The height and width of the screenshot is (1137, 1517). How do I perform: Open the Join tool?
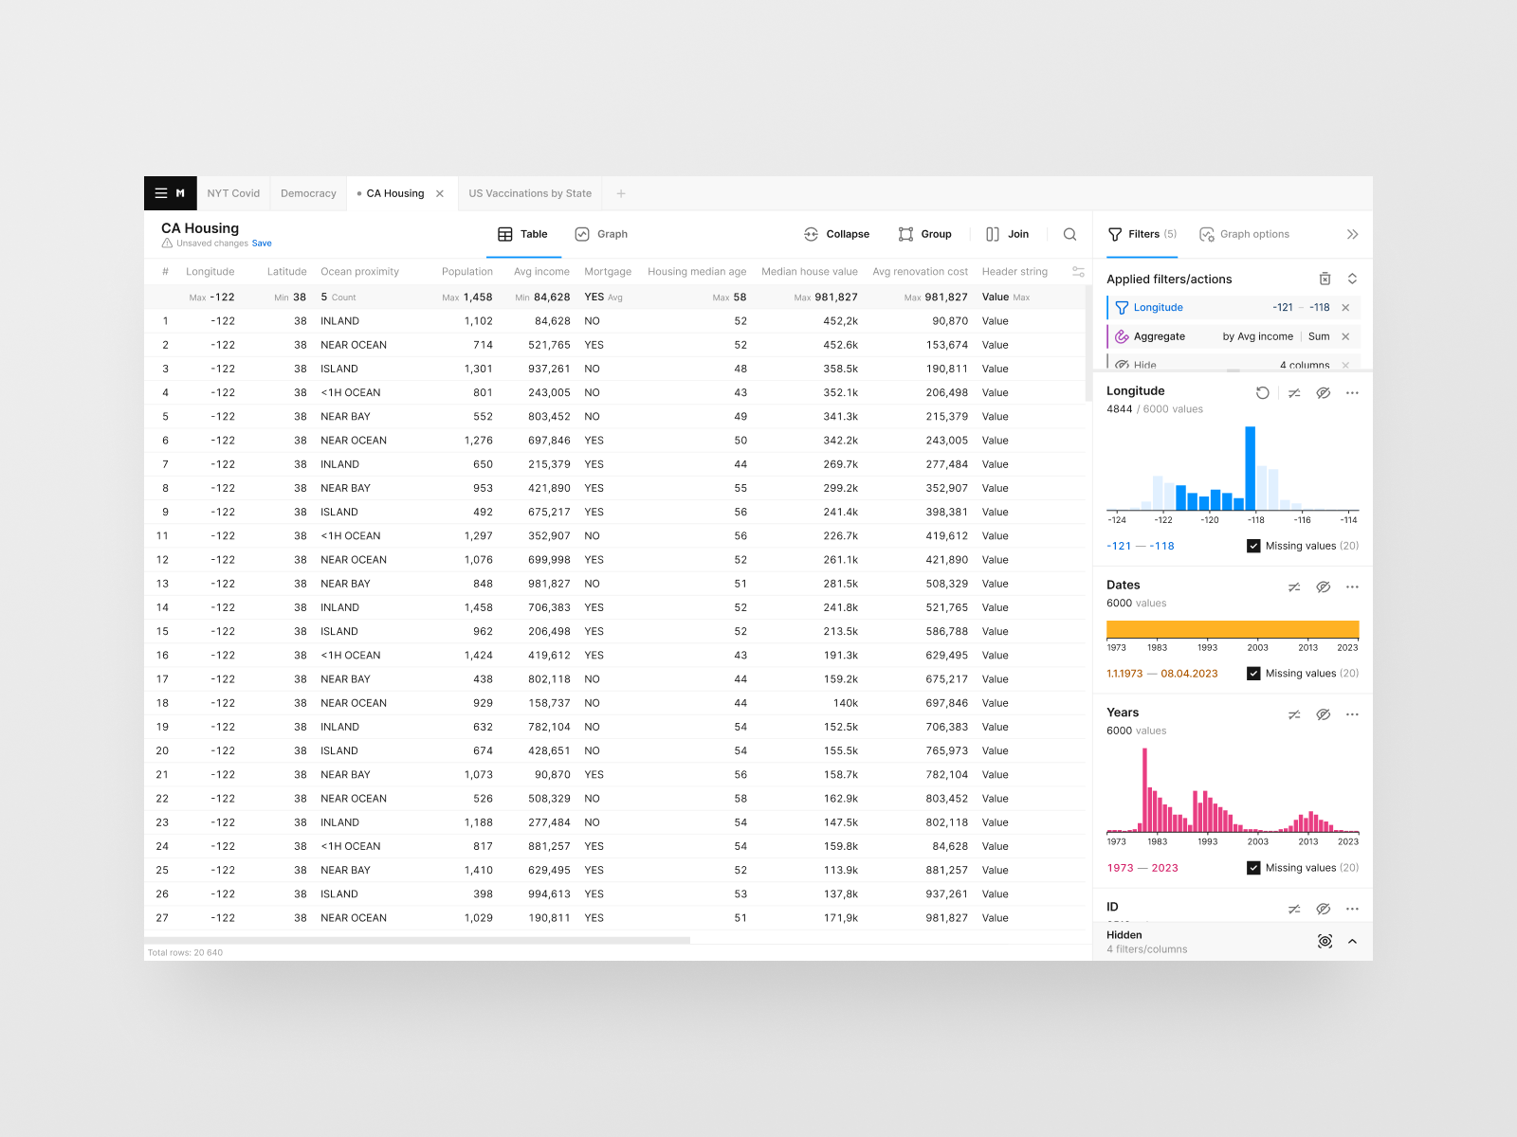click(1007, 234)
